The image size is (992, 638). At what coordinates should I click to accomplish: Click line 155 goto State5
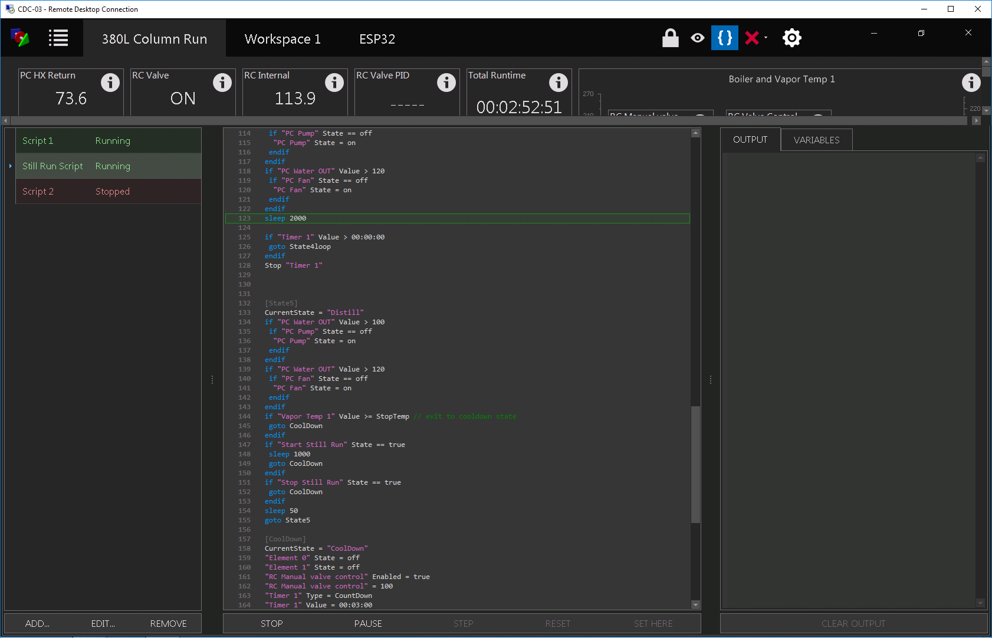(x=287, y=520)
